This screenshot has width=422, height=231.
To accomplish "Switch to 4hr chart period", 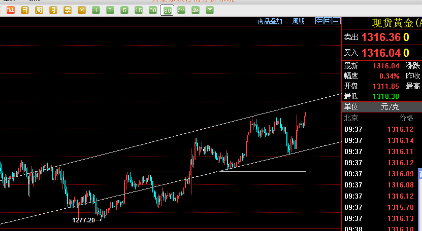I will coord(196,10).
